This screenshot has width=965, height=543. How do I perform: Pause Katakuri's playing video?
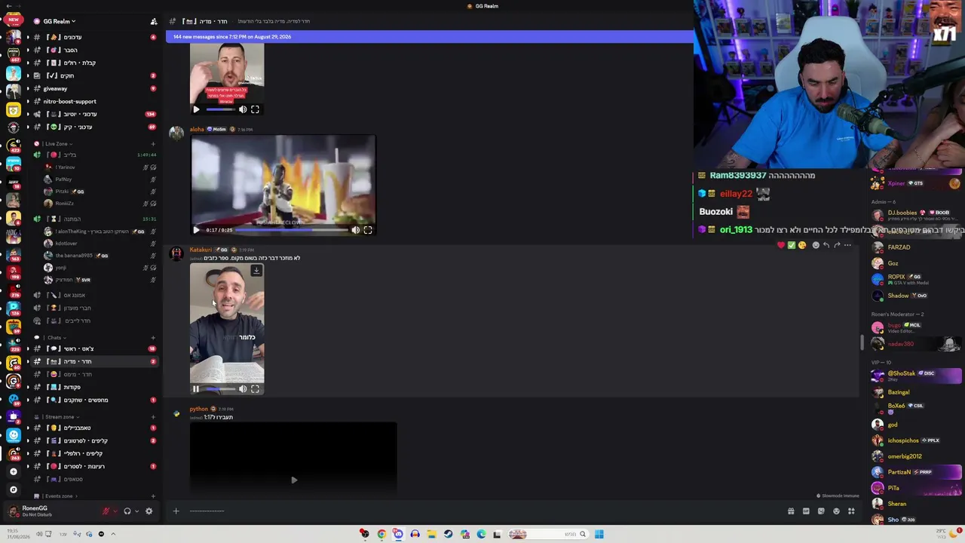(x=196, y=389)
